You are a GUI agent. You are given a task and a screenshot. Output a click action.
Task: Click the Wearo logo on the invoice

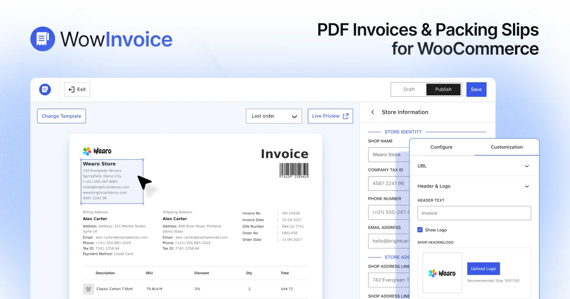(97, 151)
